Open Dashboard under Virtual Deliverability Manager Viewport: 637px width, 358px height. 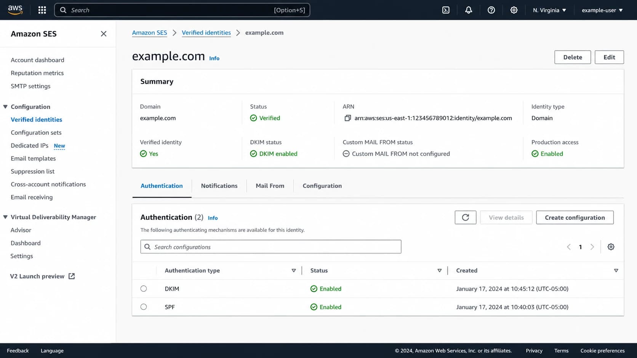26,243
